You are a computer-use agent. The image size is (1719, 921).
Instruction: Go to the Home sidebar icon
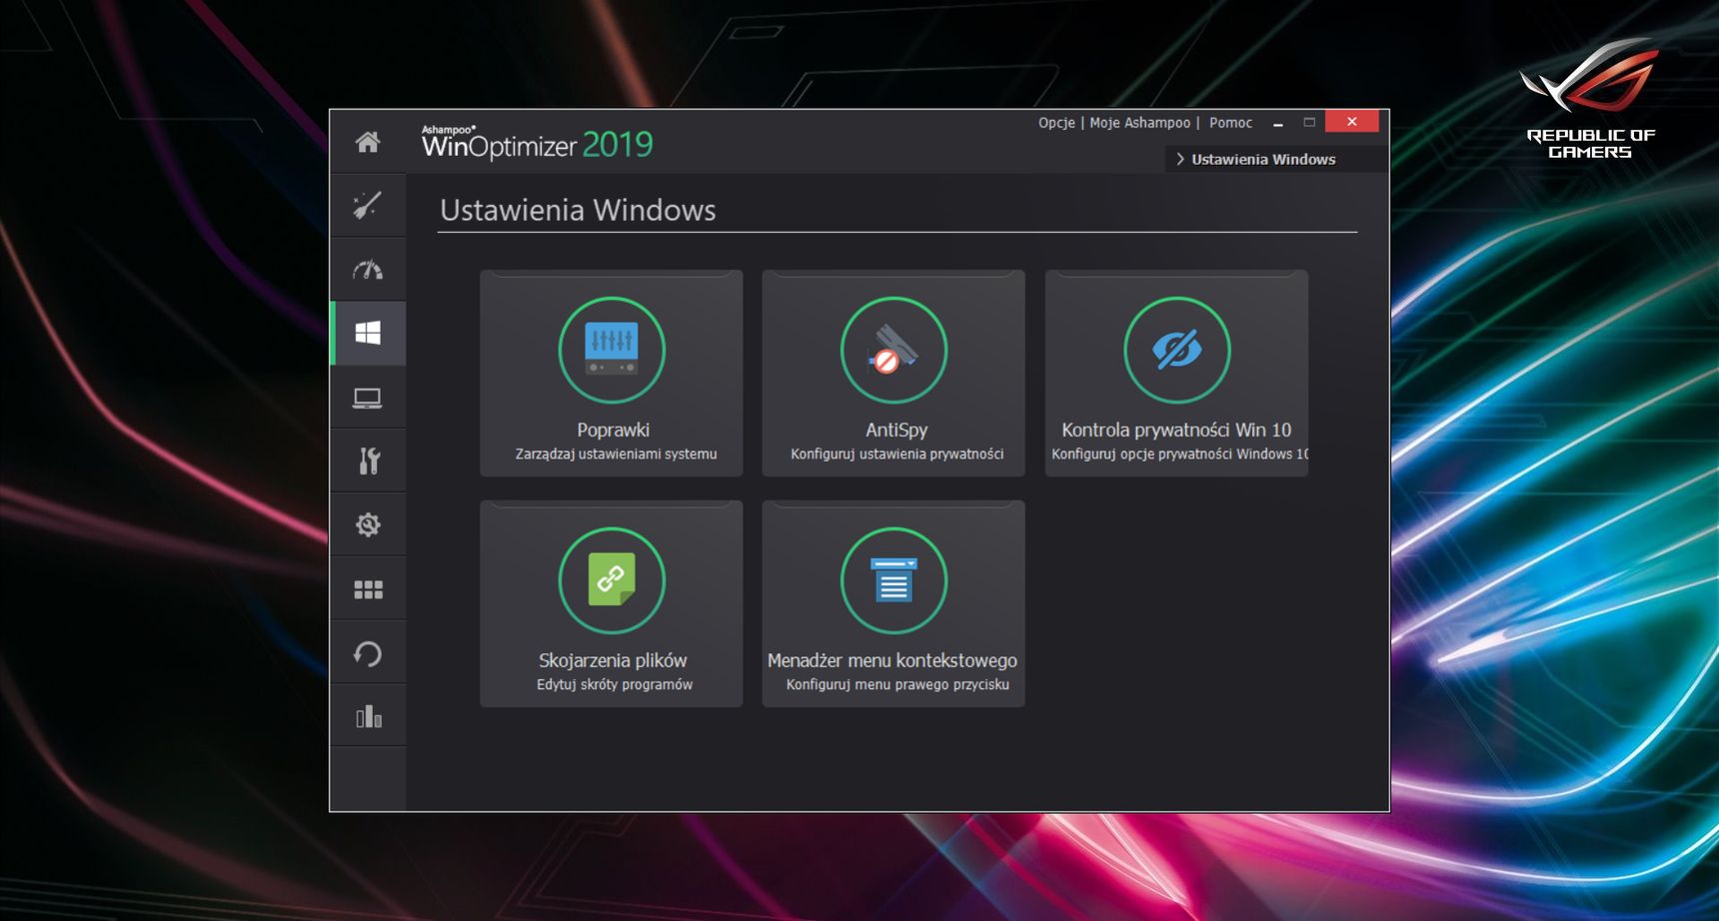point(368,142)
